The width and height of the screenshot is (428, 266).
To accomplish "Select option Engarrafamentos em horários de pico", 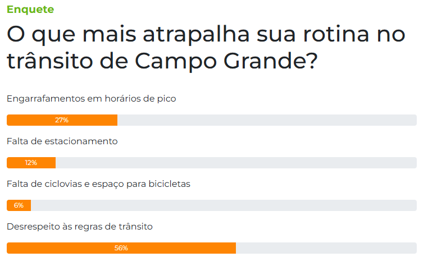I will pyautogui.click(x=91, y=99).
